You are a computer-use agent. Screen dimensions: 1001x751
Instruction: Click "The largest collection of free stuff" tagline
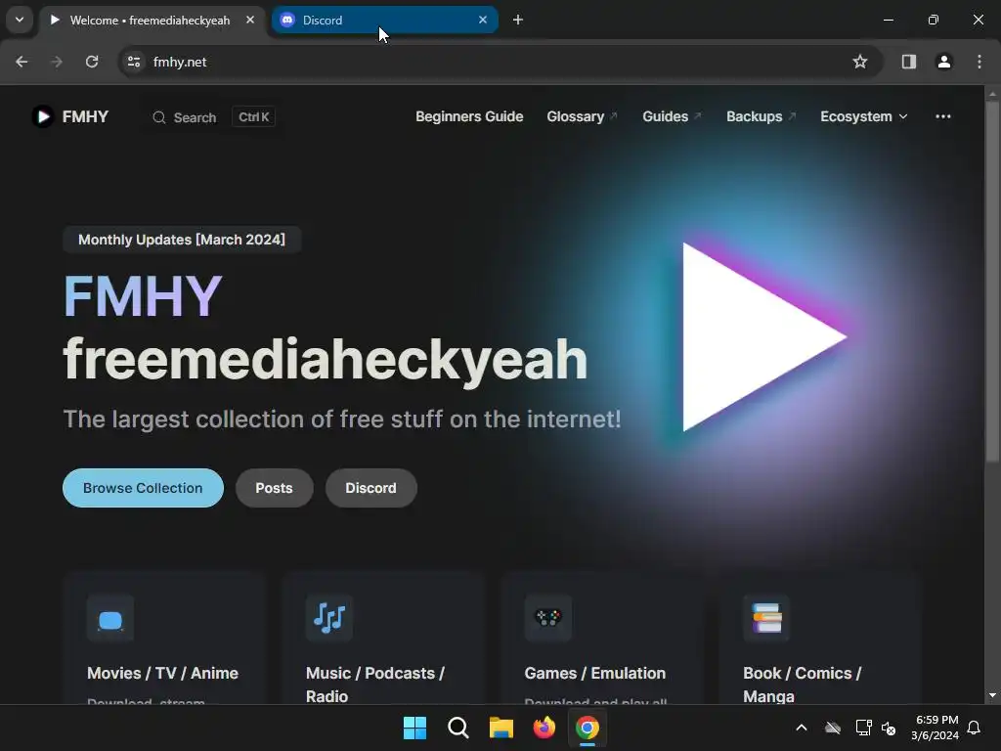pyautogui.click(x=342, y=419)
